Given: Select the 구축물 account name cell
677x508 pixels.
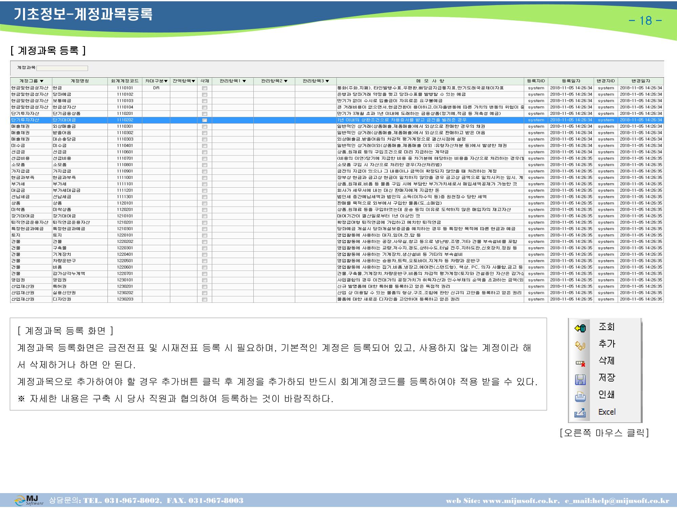Looking at the screenshot, I should tap(80, 248).
